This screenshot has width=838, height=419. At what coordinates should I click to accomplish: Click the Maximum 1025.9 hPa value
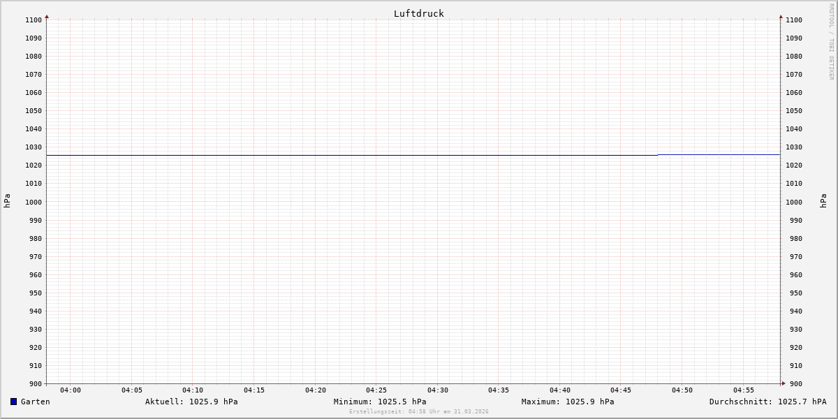568,402
